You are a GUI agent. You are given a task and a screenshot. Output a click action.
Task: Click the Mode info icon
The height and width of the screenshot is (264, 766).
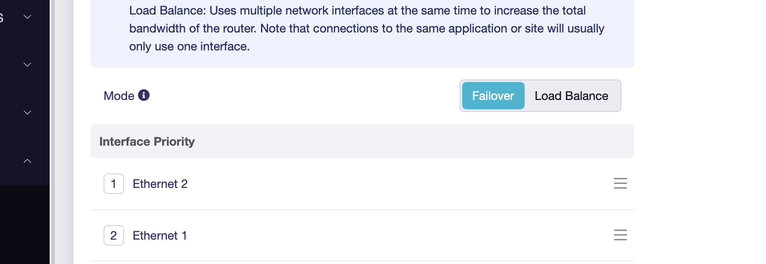pos(144,95)
